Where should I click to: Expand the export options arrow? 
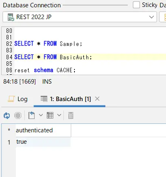point(41,115)
